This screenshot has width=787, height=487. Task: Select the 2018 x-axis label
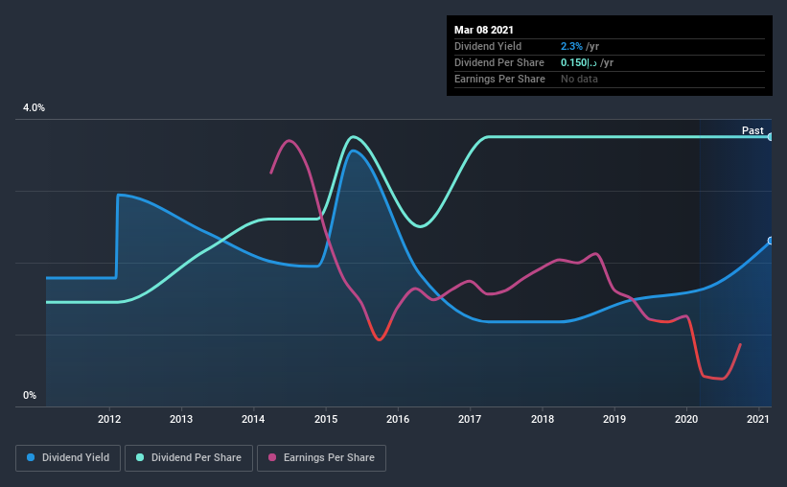point(543,419)
